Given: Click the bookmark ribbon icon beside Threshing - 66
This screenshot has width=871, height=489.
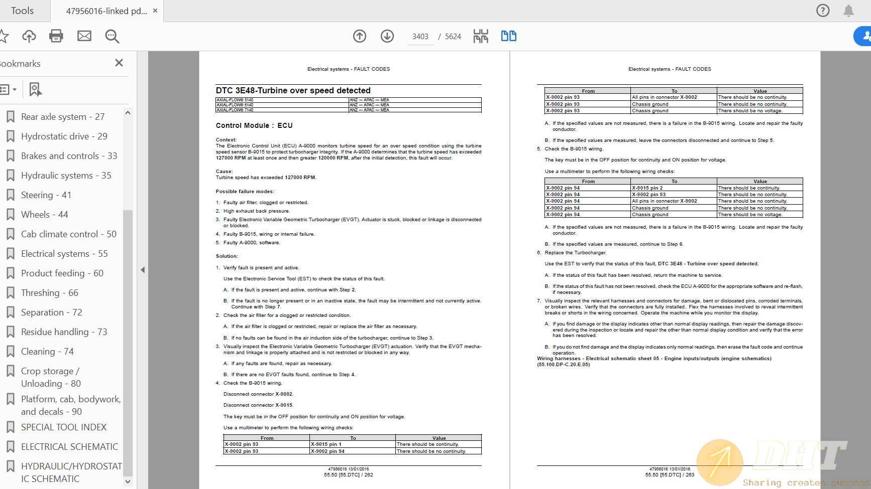Looking at the screenshot, I should [x=10, y=293].
